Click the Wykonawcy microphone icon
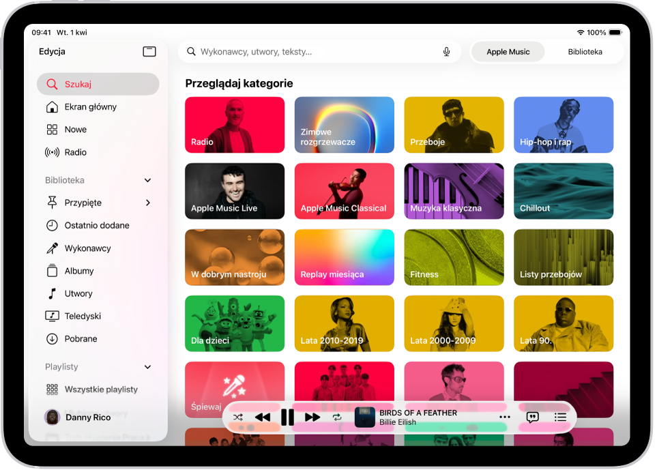The width and height of the screenshot is (657, 470). (x=52, y=248)
